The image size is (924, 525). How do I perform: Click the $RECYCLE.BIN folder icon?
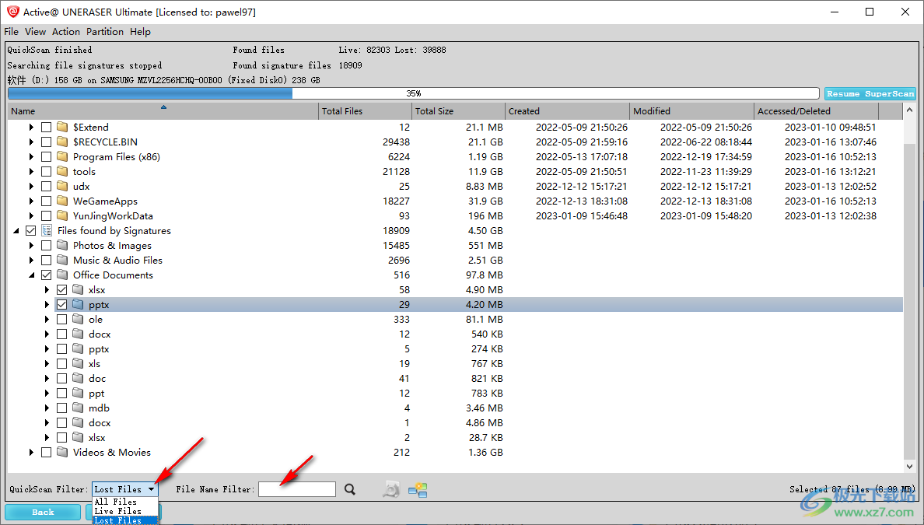62,142
